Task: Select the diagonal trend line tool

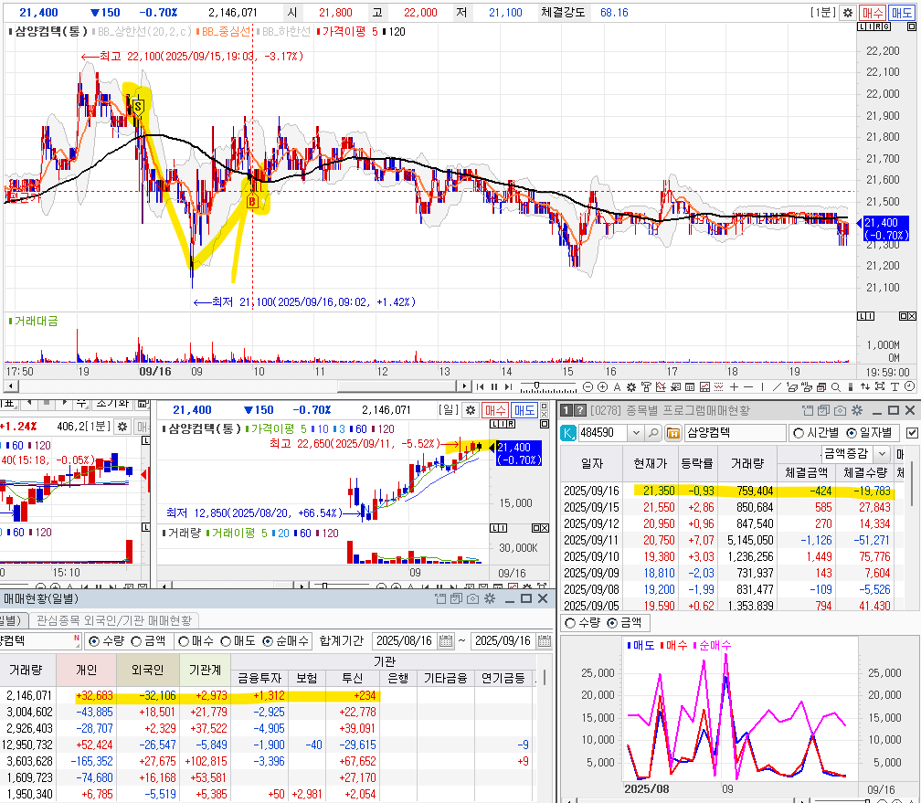Action: tap(777, 386)
